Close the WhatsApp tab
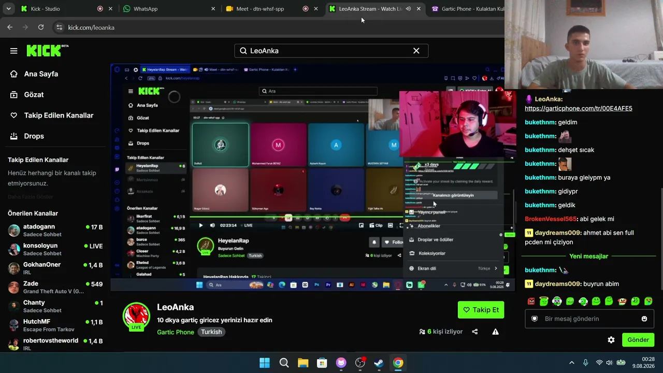 (x=213, y=9)
